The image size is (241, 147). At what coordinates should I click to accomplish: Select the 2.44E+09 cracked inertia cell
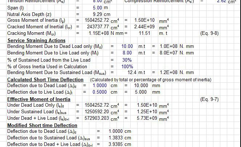point(144,26)
